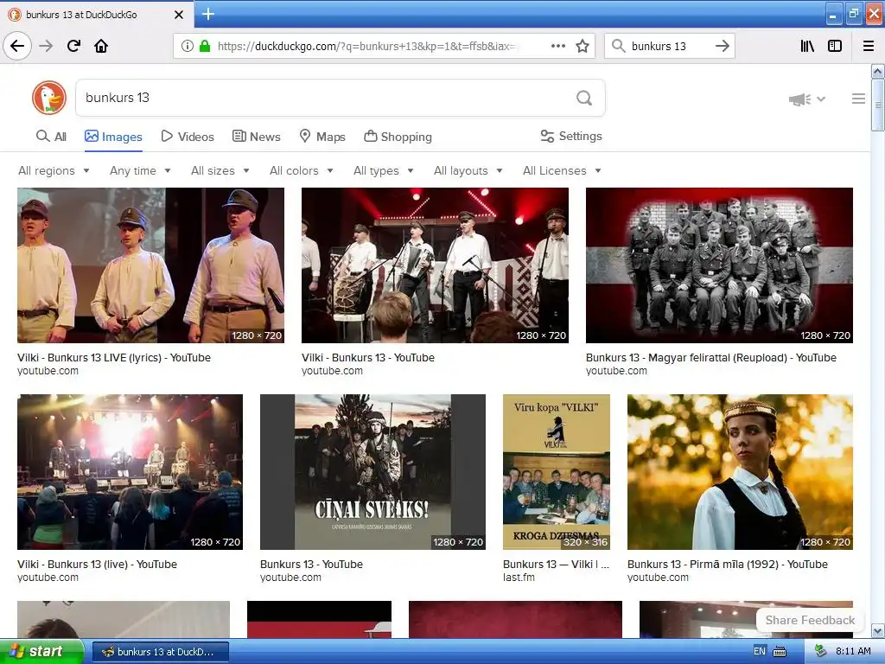Submit search with DuckDuckGo magnifier icon
Screen dimensions: 885x664
point(584,98)
